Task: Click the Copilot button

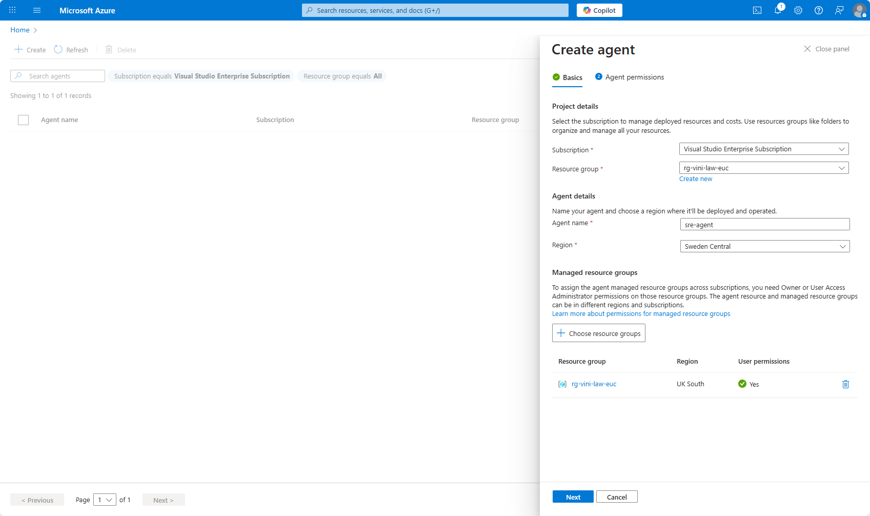Action: point(599,10)
